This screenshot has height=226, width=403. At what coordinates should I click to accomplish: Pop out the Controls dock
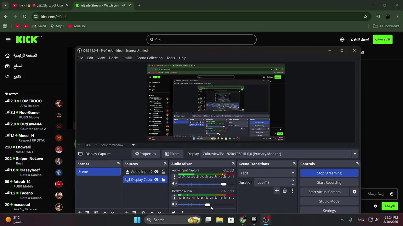pos(357,164)
